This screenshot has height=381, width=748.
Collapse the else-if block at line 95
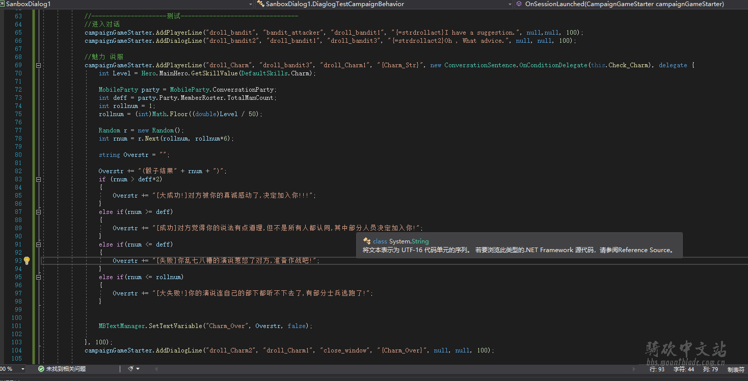[x=38, y=277]
